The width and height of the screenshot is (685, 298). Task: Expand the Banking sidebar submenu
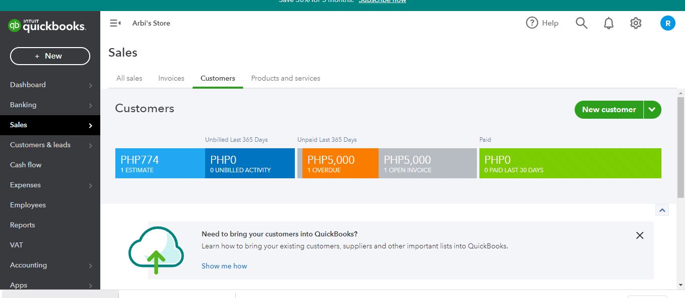pyautogui.click(x=90, y=105)
